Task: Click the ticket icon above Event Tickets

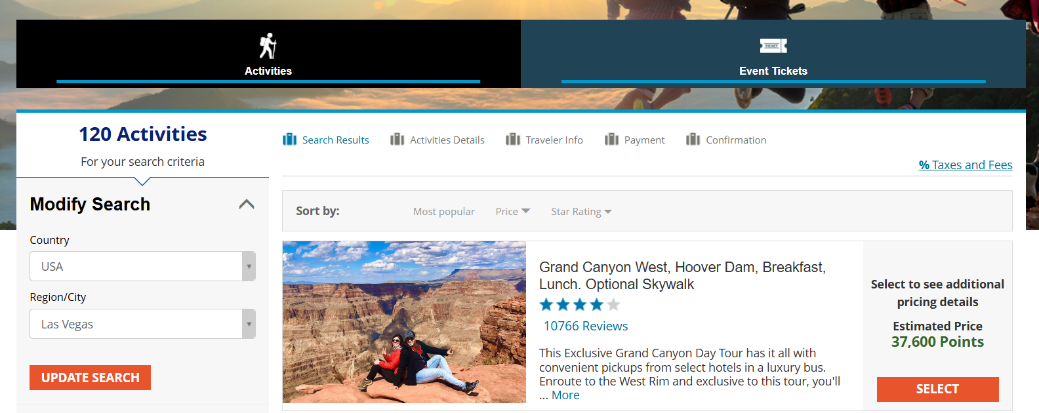Action: tap(773, 46)
